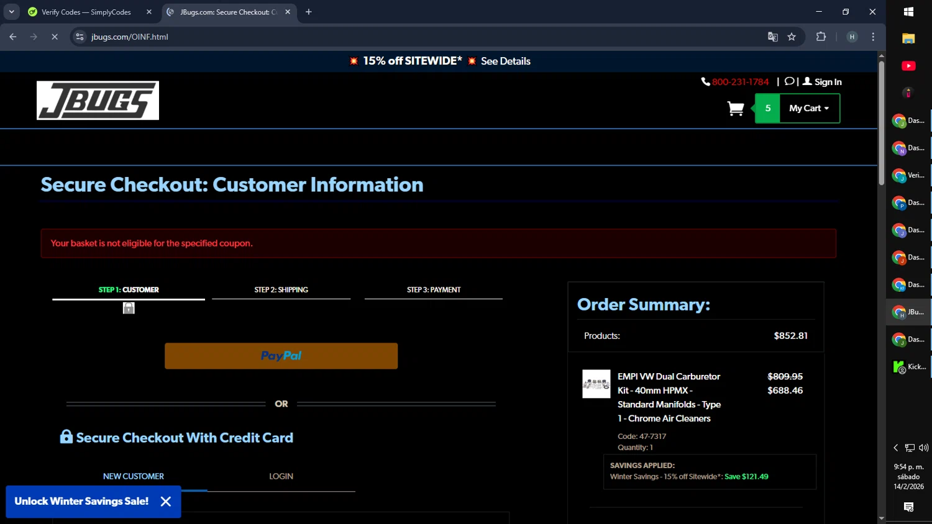The image size is (932, 524).
Task: Open a new browser tab
Action: 309,12
